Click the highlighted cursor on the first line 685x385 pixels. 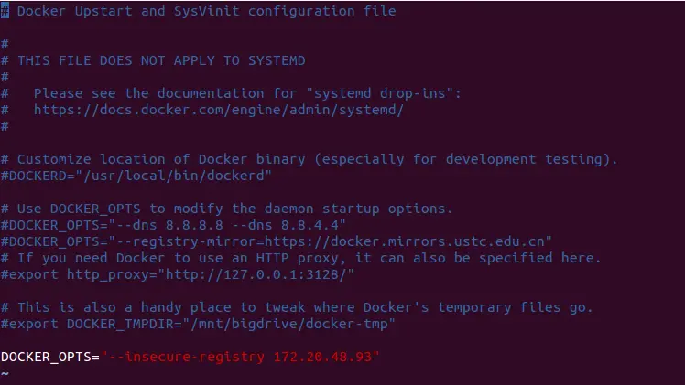pyautogui.click(x=5, y=11)
